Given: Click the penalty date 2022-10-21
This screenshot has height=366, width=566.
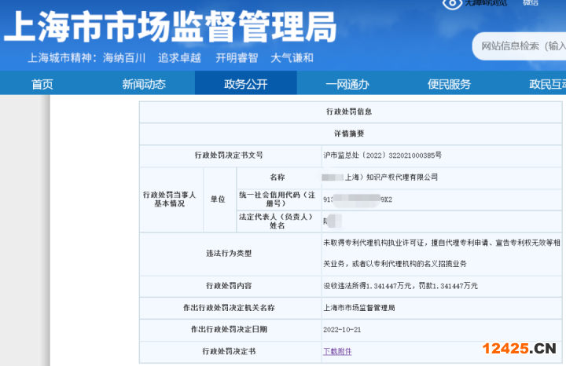Looking at the screenshot, I should click(344, 329).
